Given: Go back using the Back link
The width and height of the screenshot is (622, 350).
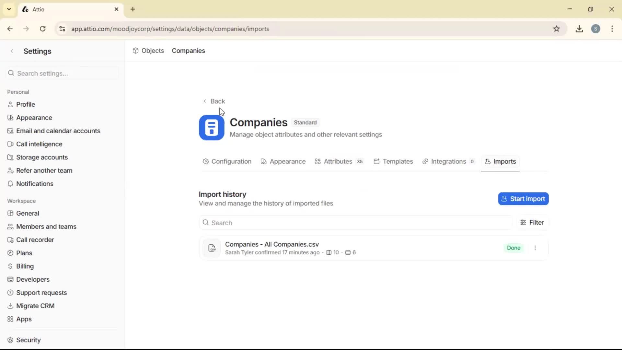Looking at the screenshot, I should coord(214,101).
